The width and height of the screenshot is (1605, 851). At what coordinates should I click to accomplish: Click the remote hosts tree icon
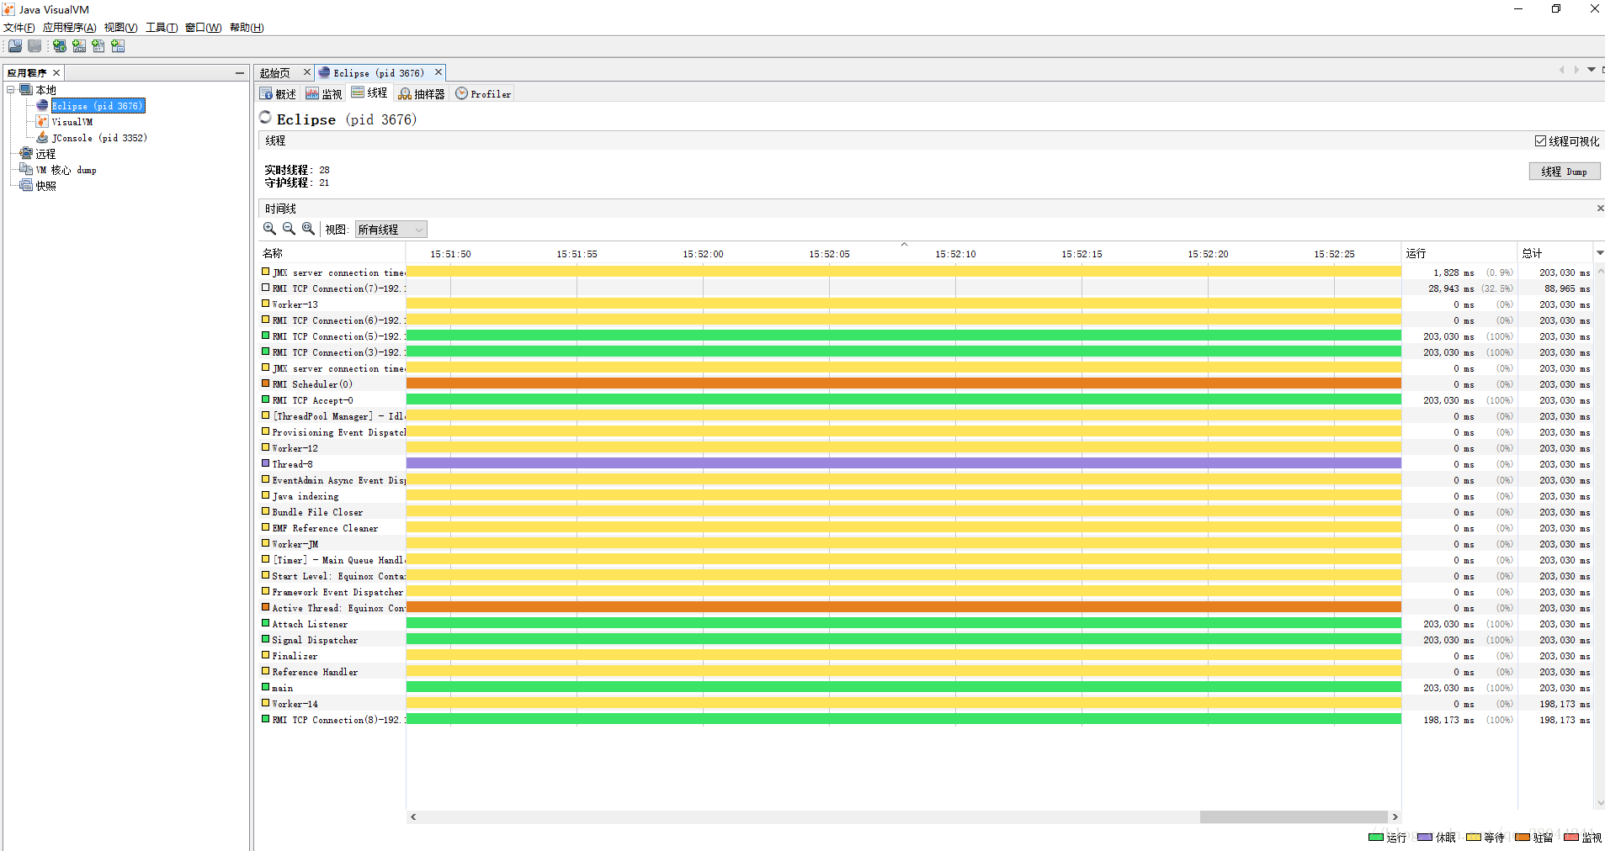26,153
